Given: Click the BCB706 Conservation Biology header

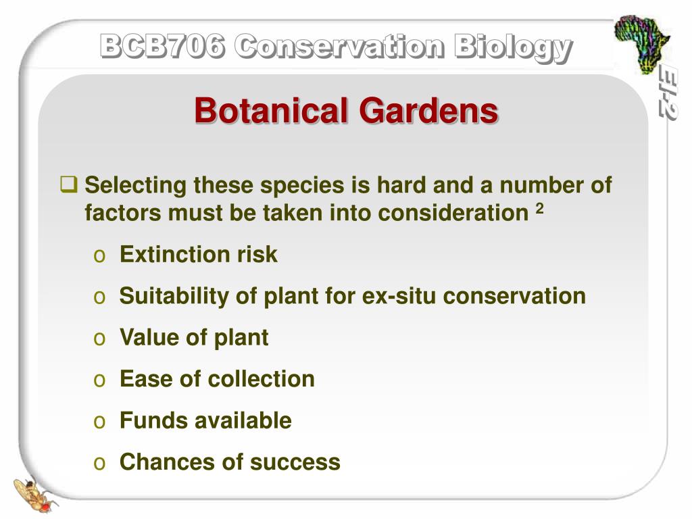Looking at the screenshot, I should 337,47.
